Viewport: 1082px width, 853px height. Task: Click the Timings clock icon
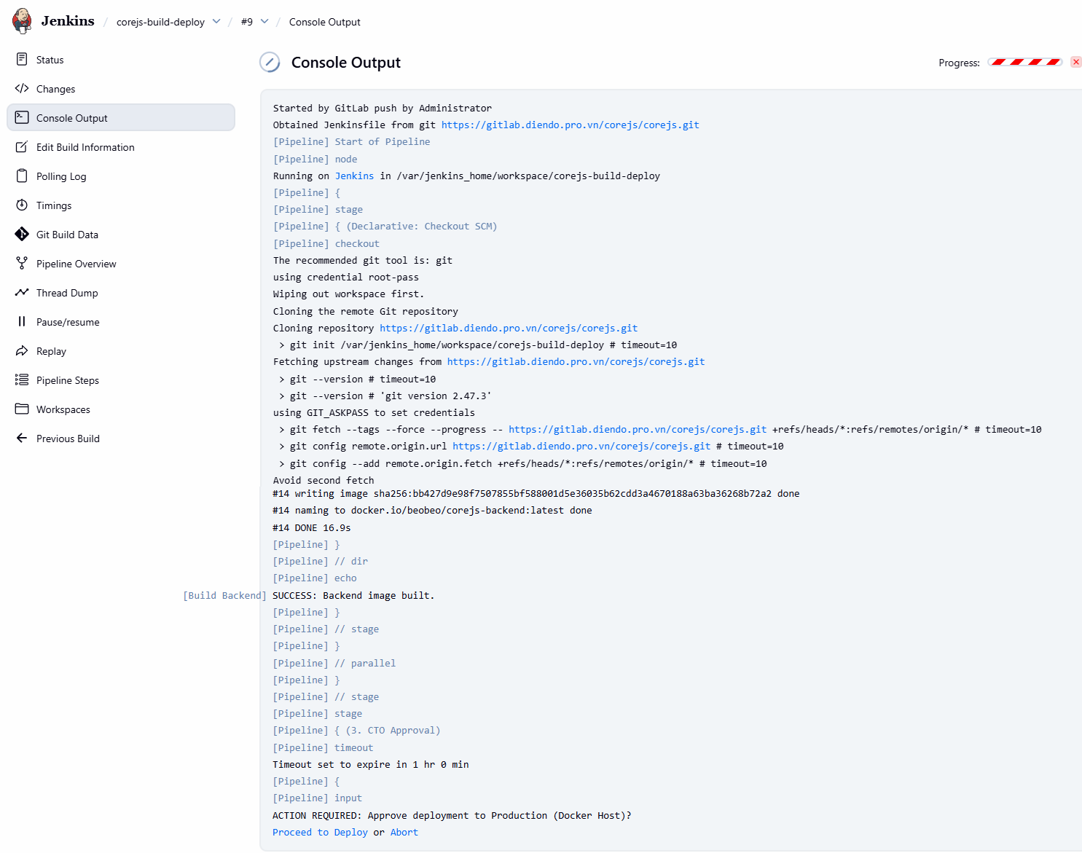[22, 205]
